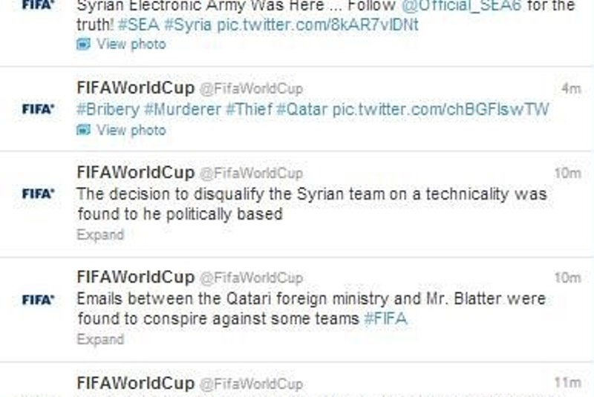The image size is (594, 397).
Task: Click FIFA avatar on the Qatari emails tweet
Action: coord(38,300)
